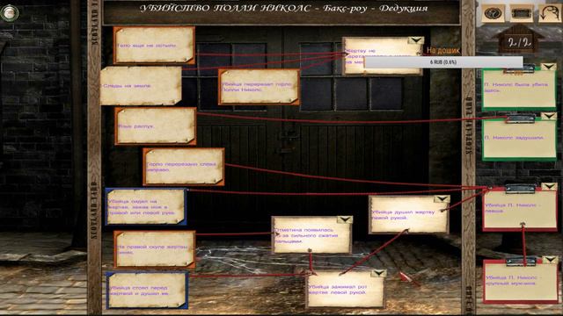Open the dropdown arrow on 'П. Николс была убита здесь'

pos(549,67)
